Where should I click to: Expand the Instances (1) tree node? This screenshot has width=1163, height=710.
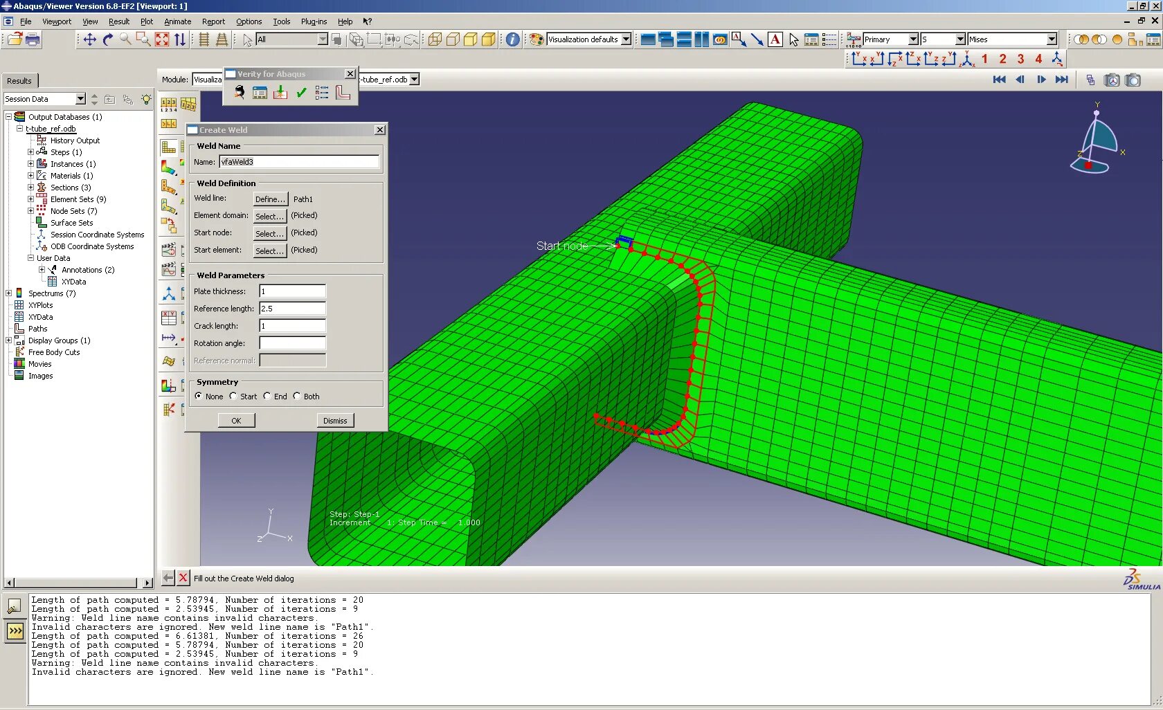point(30,164)
